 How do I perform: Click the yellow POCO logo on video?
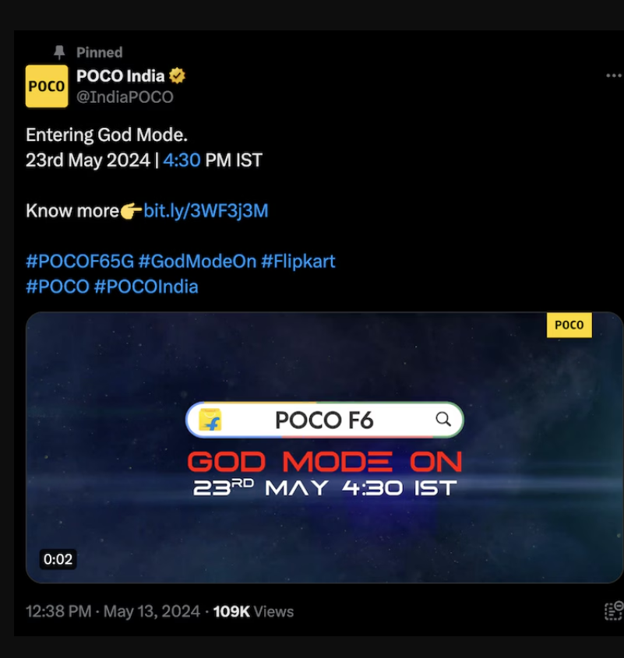[x=569, y=325]
